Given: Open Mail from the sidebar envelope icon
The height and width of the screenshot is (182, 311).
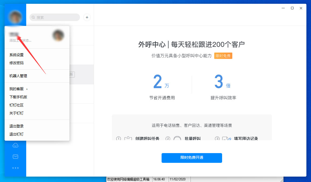Looking at the screenshot, I should (x=15, y=156).
